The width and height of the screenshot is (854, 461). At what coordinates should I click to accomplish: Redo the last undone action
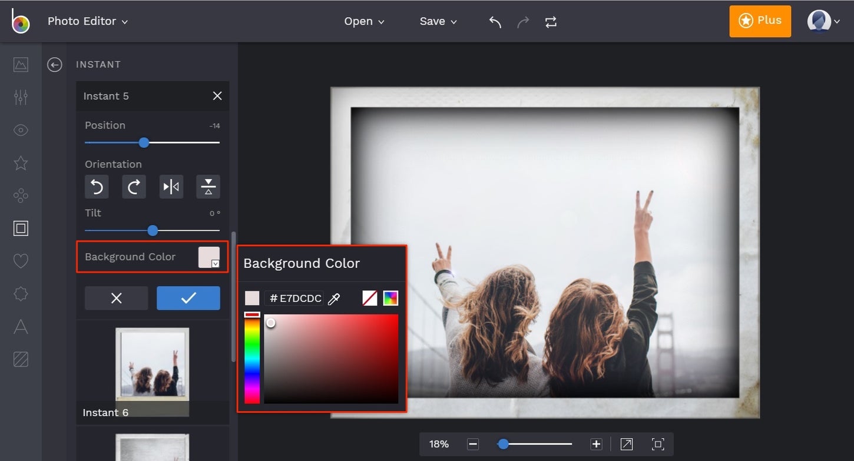523,22
